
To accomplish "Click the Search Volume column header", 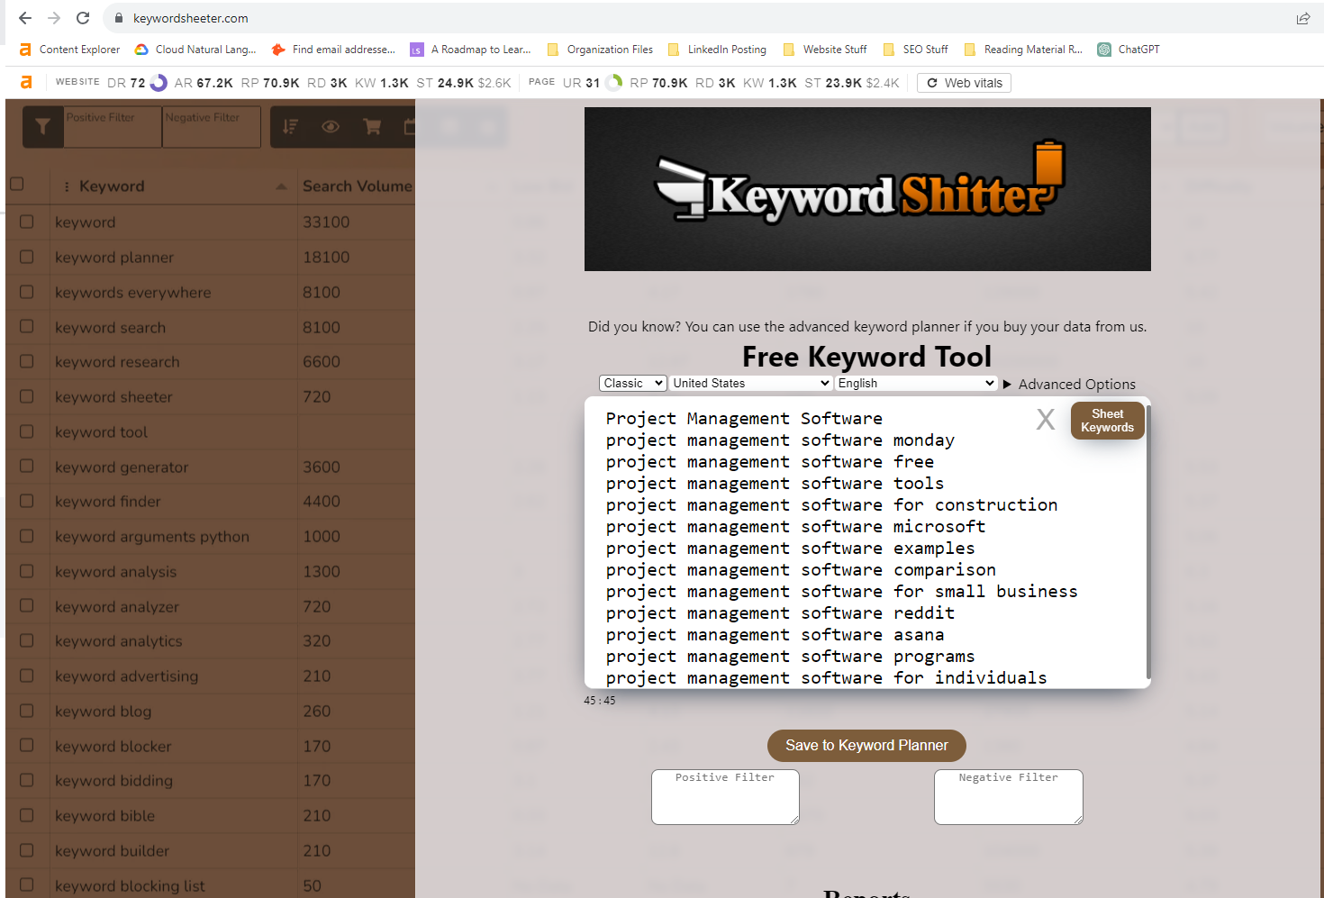I will click(x=357, y=186).
